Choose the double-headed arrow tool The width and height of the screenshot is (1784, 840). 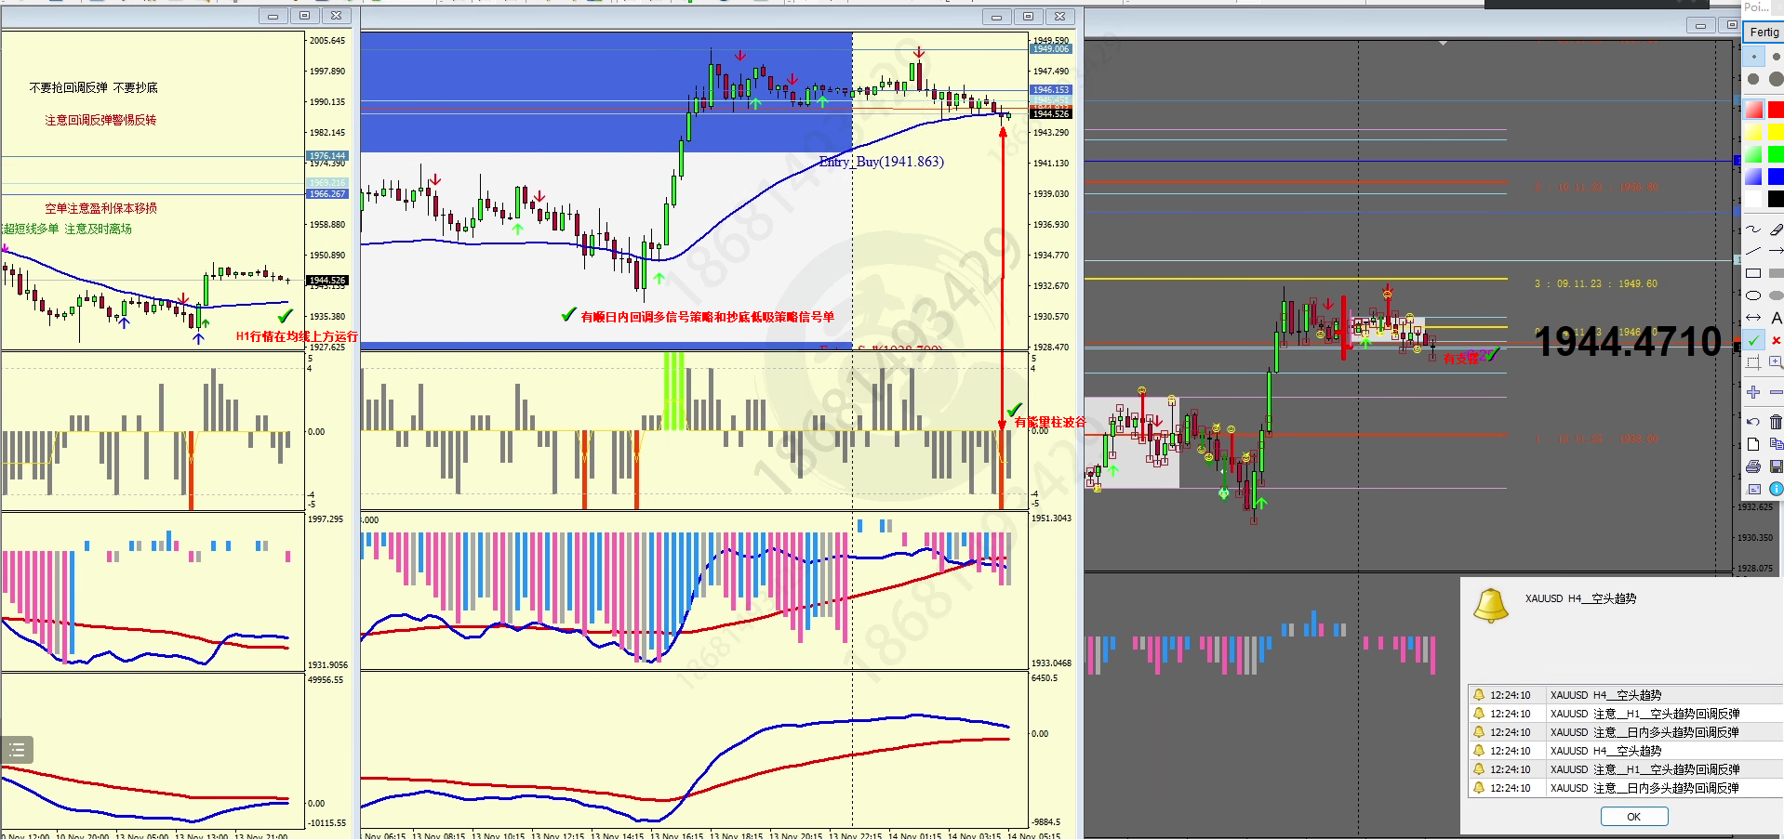(1753, 318)
